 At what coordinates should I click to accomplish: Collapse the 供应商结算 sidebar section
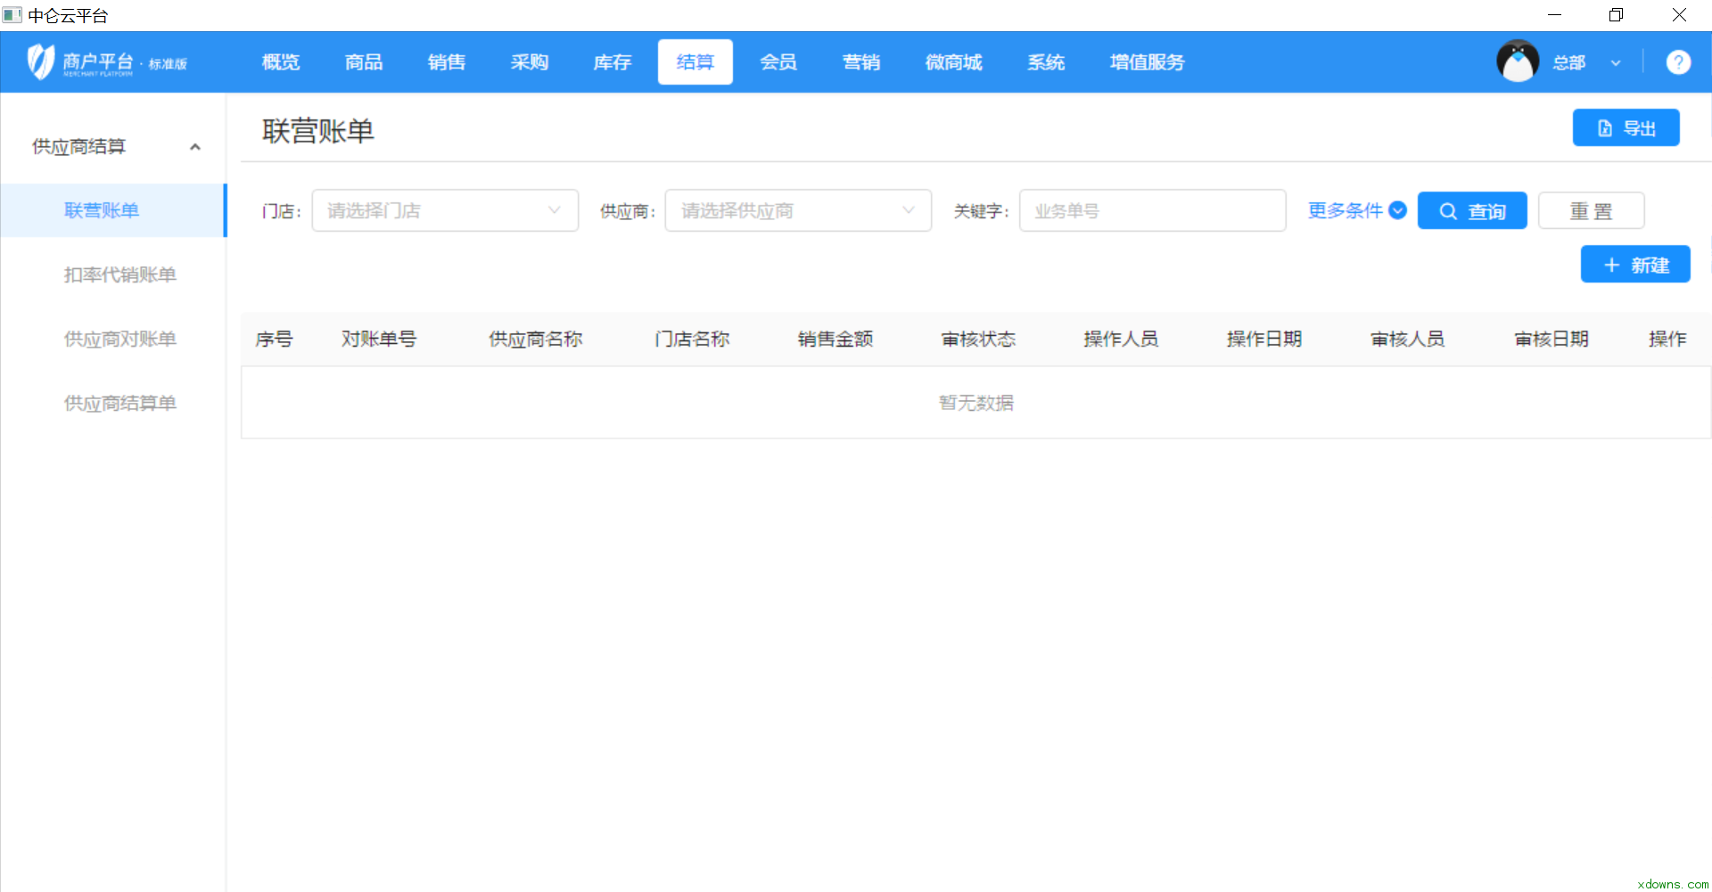[195, 147]
